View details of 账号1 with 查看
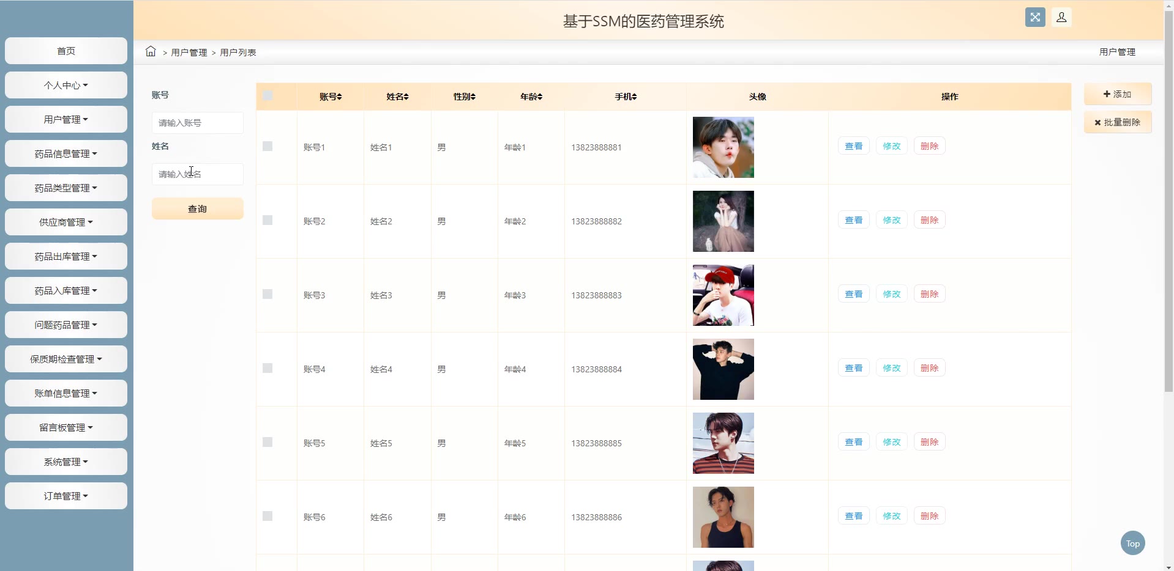Image resolution: width=1174 pixels, height=571 pixels. coord(854,146)
